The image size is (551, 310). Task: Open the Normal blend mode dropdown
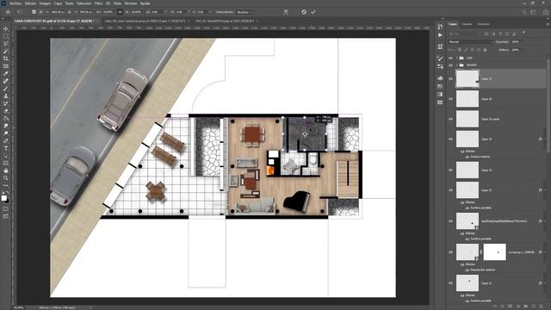point(471,42)
